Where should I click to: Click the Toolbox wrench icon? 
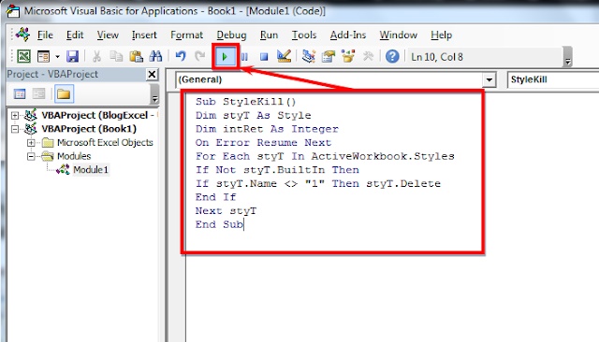pos(368,57)
